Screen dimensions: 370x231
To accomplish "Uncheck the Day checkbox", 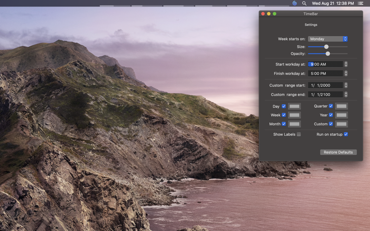I will point(284,106).
